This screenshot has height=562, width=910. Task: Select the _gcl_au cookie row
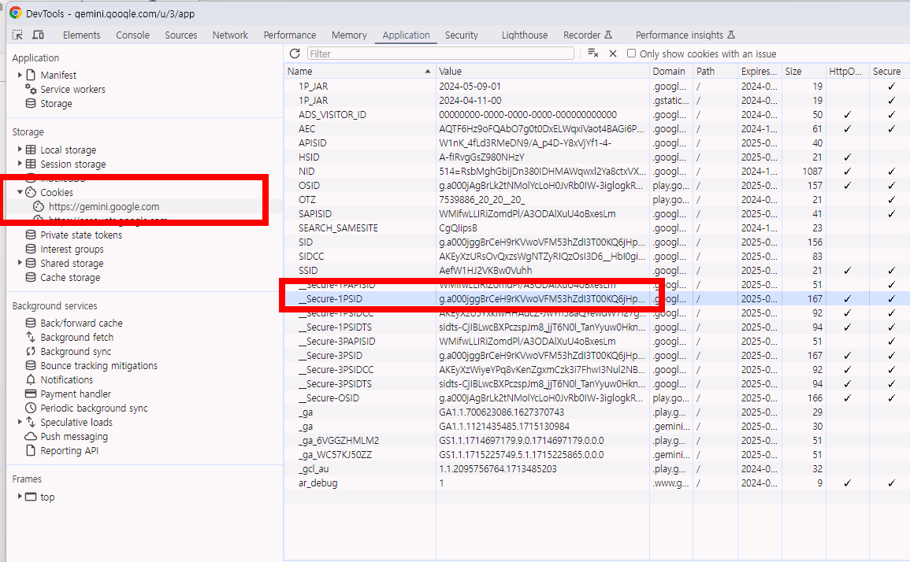click(596, 468)
